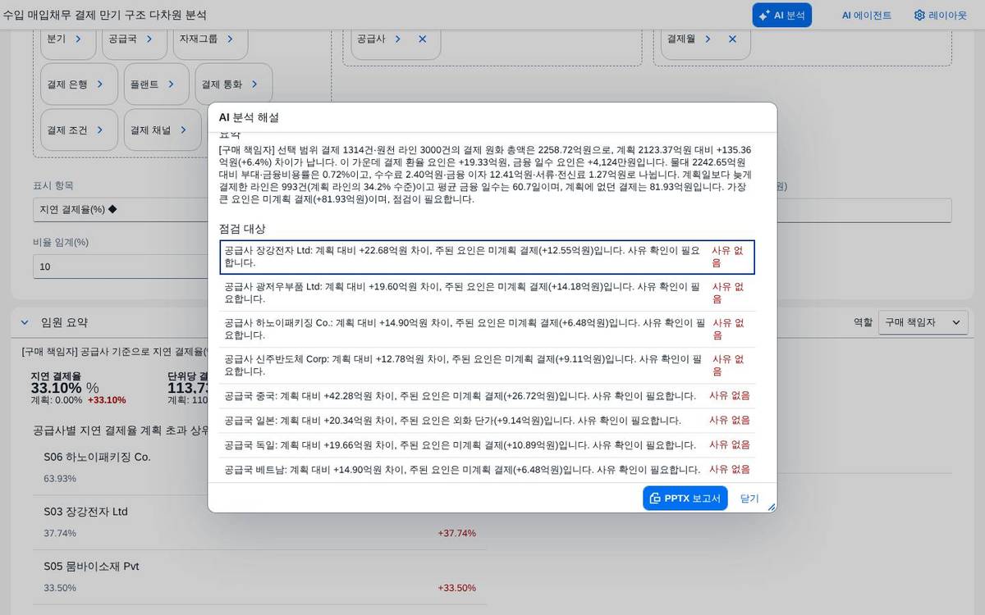Expand the 결제 통화 chip chevron
Image resolution: width=985 pixels, height=615 pixels.
coord(254,84)
